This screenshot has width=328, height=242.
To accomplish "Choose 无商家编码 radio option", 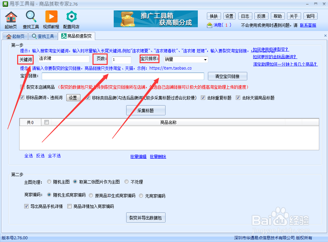I will pos(141,195).
